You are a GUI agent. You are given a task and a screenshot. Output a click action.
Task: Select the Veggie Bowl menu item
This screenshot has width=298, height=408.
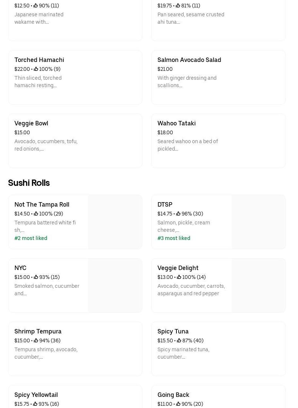click(x=31, y=123)
